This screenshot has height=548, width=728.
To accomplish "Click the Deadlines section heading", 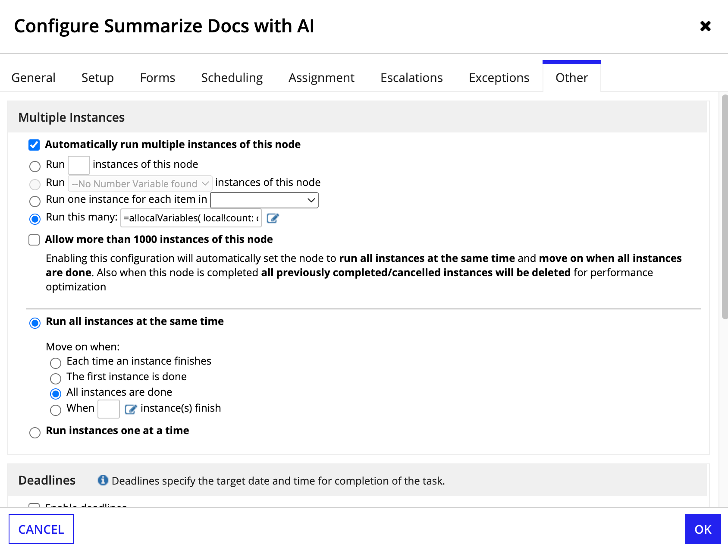I will pos(47,480).
